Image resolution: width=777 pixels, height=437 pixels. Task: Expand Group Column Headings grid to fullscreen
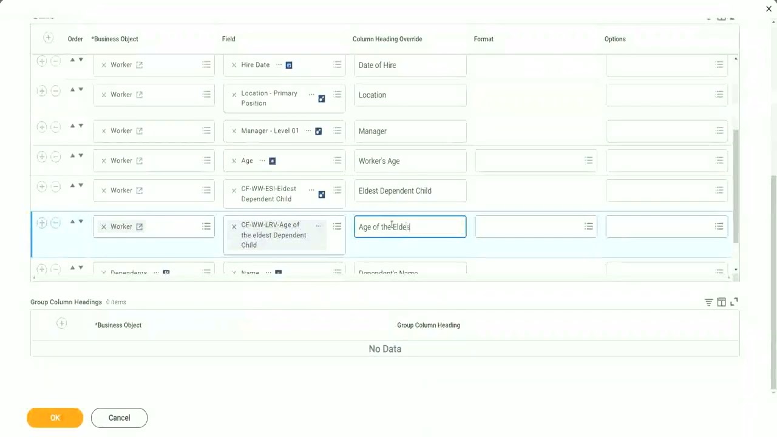pos(734,302)
